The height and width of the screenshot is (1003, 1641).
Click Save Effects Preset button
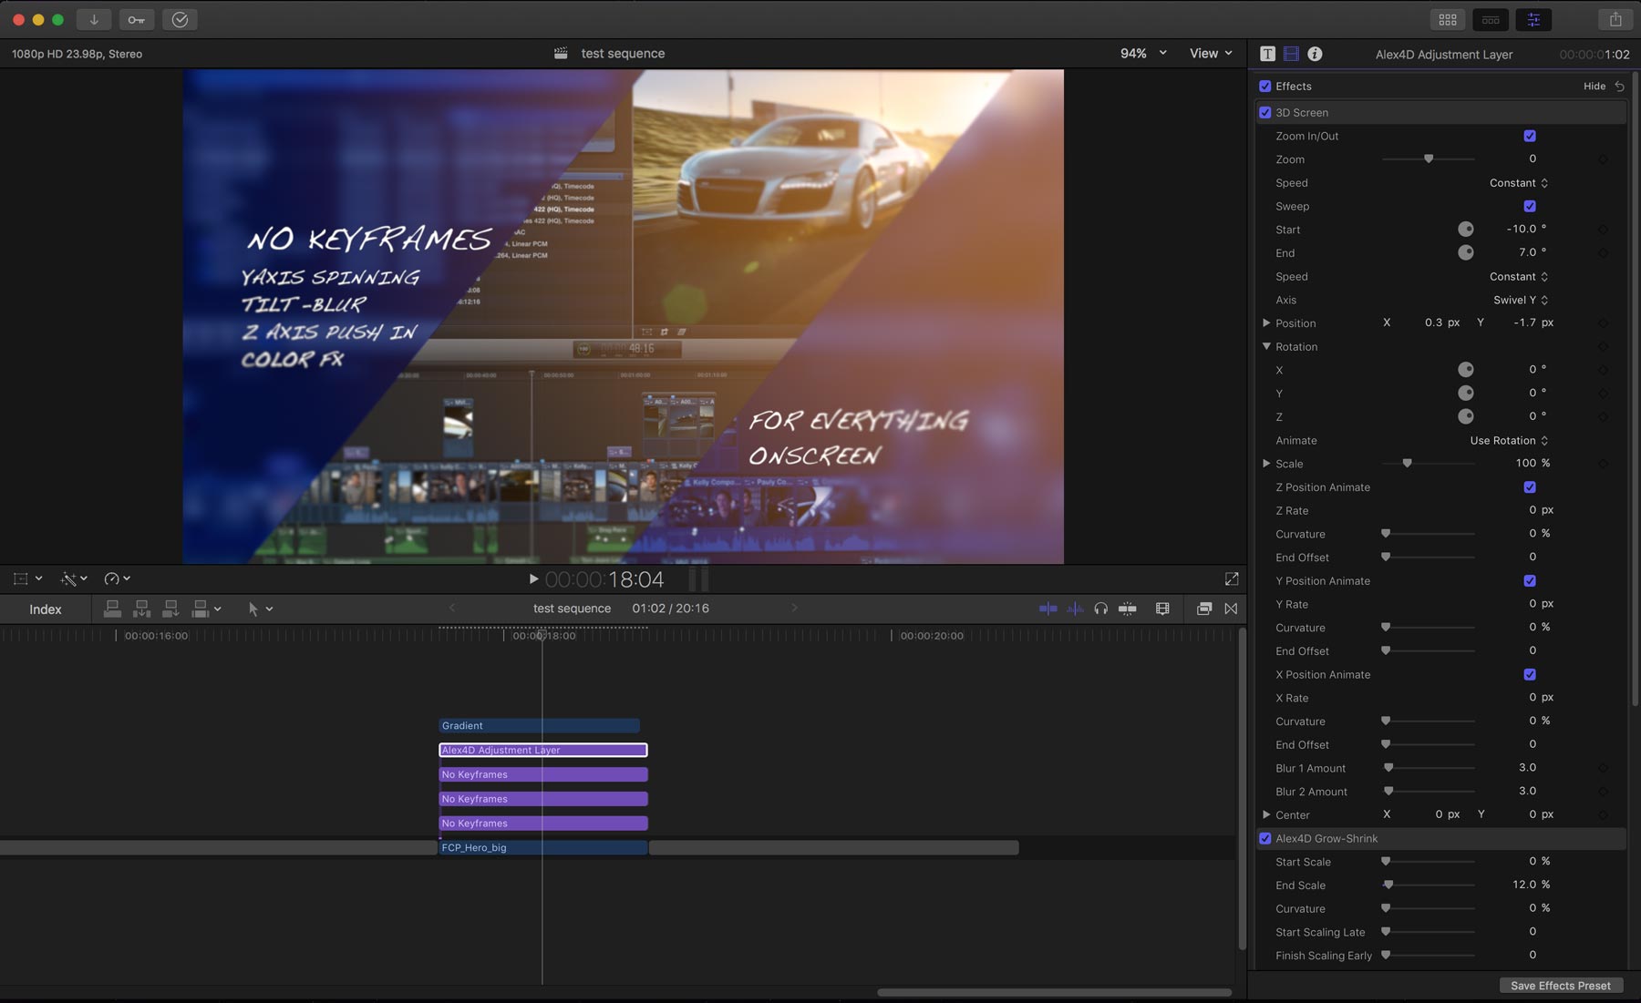[1560, 986]
